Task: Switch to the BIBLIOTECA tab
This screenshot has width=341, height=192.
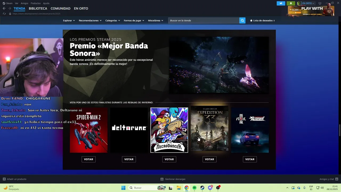Action: point(38,9)
